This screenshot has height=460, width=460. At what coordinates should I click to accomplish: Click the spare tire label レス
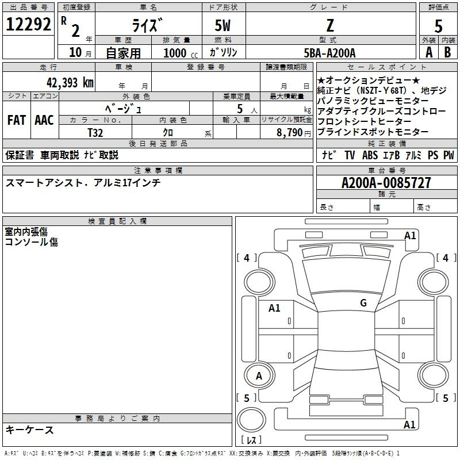[x=251, y=440]
